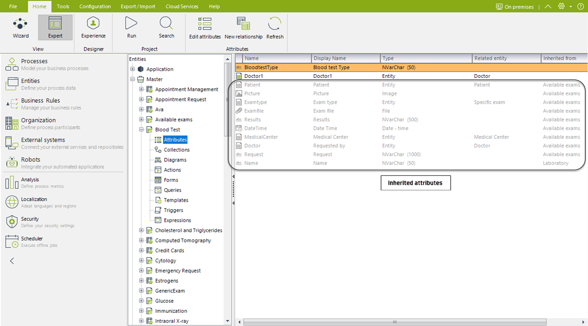Select Collections under Blood Test
The height and width of the screenshot is (326, 588).
(x=176, y=150)
